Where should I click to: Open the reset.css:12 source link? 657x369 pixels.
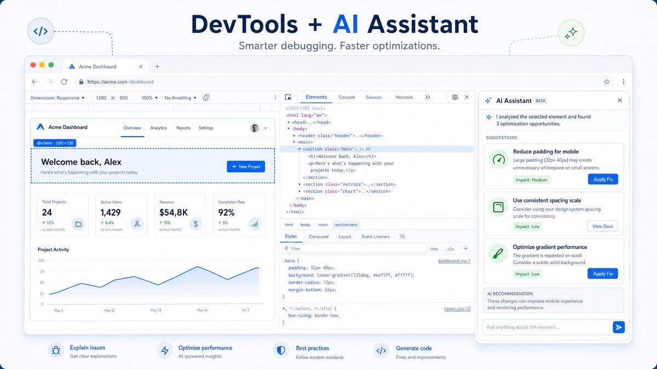coord(457,309)
